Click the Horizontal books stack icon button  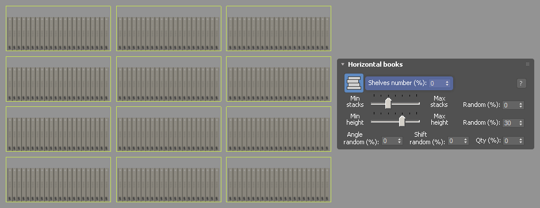(354, 83)
